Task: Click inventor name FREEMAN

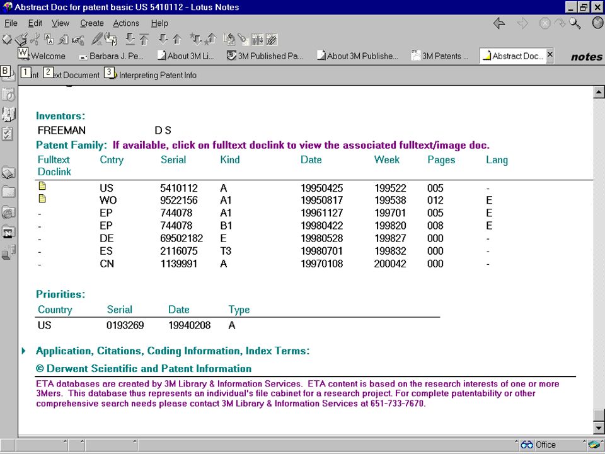Action: [x=62, y=131]
